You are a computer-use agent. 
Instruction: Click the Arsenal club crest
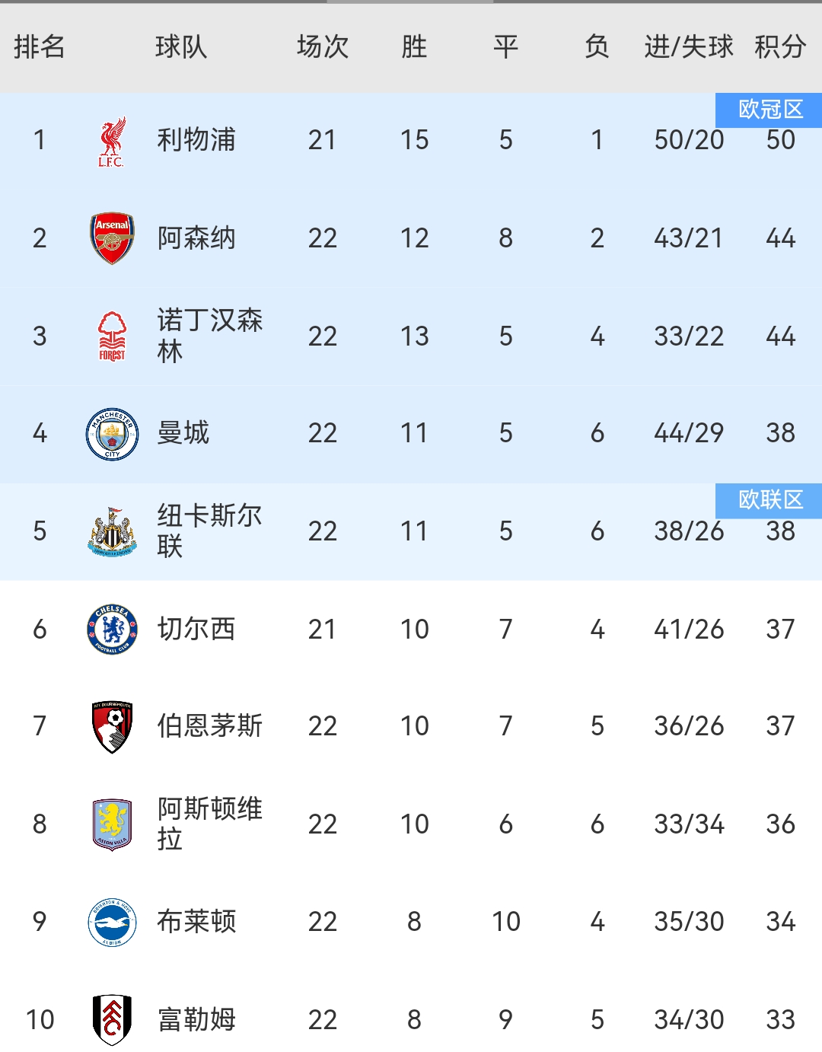(112, 238)
